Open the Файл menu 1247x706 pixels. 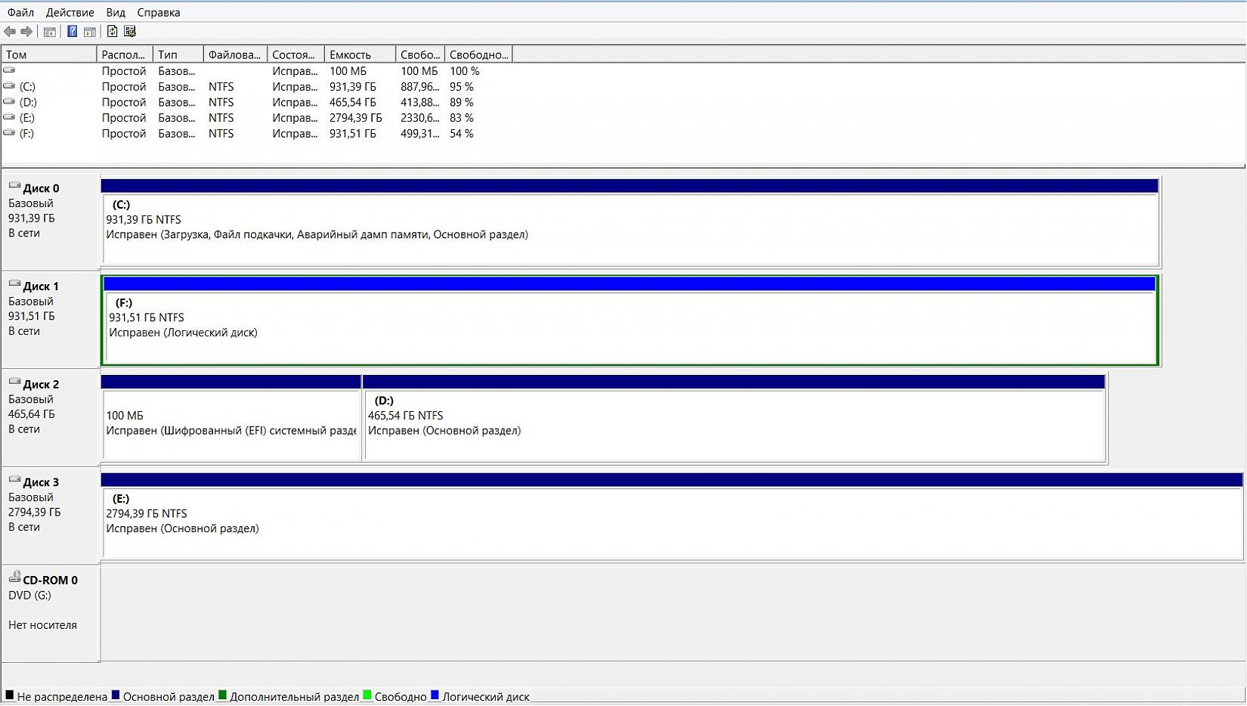20,12
